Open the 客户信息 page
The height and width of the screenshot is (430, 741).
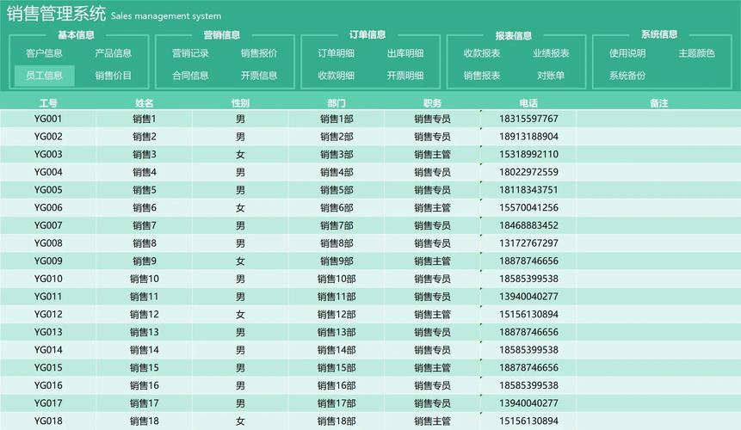coord(45,53)
